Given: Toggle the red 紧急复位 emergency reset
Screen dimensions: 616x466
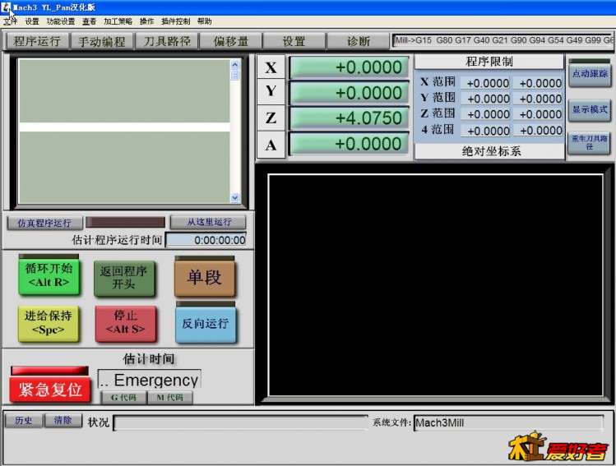Looking at the screenshot, I should click(x=50, y=389).
